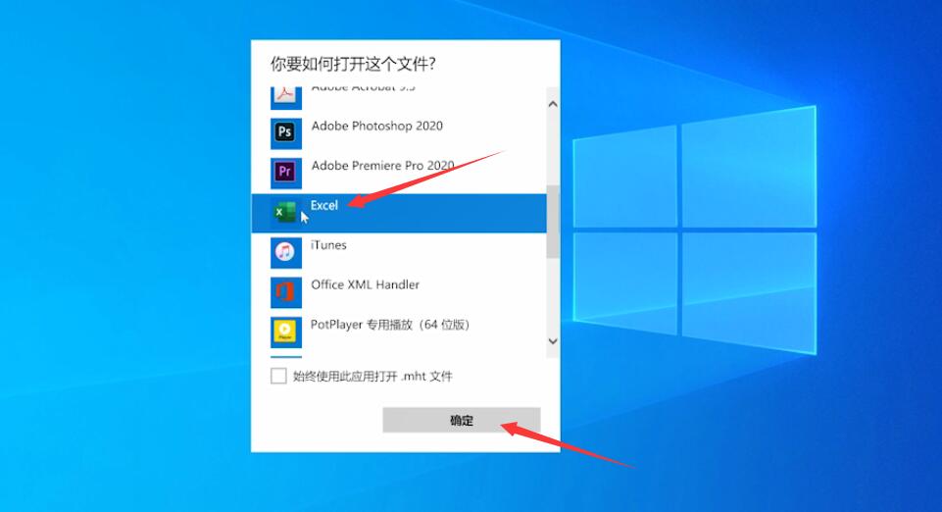Image resolution: width=942 pixels, height=512 pixels.
Task: Click the iTunes music note icon
Action: point(286,252)
